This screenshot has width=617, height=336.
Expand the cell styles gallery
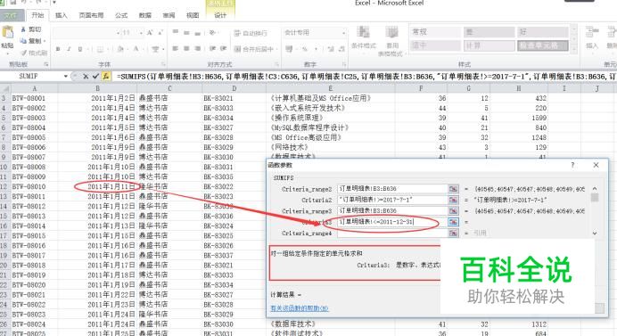point(573,49)
